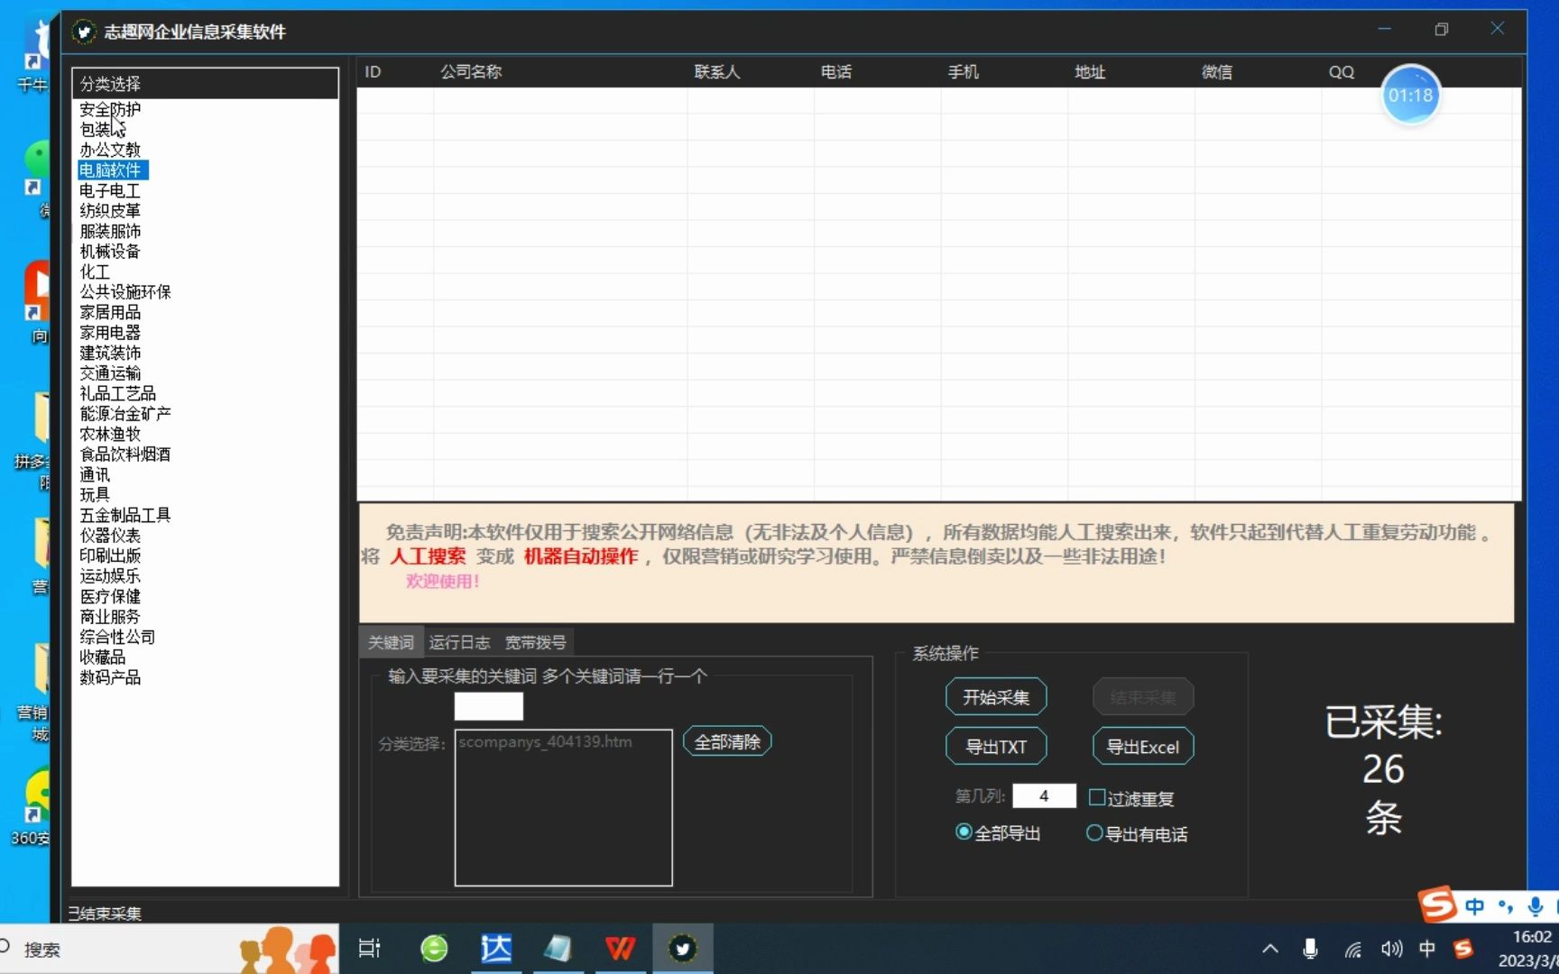Select 礼品工艺品 category
1559x974 pixels.
coord(117,393)
